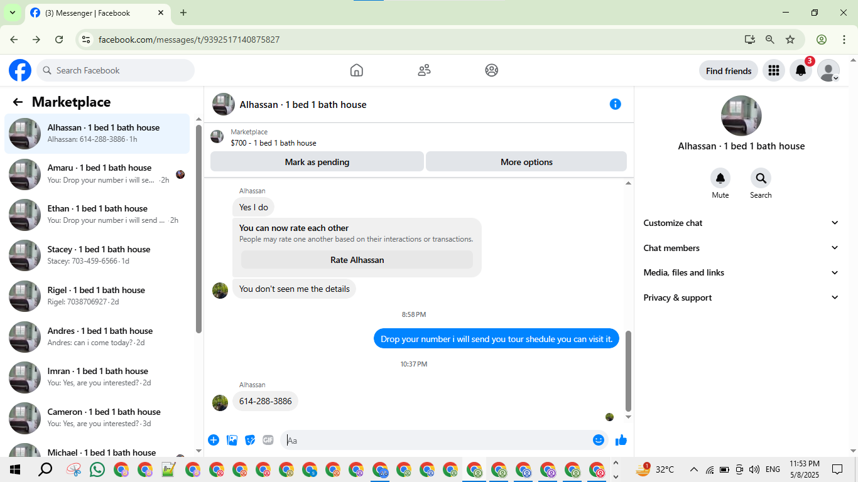Open the account profile picture menu
858x482 pixels.
[828, 71]
